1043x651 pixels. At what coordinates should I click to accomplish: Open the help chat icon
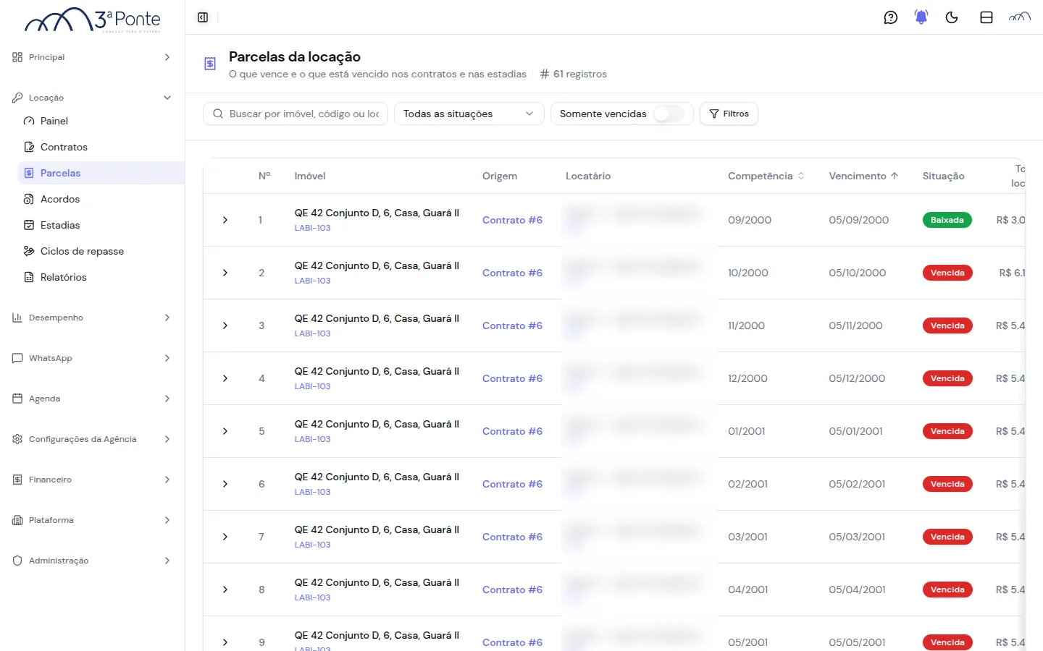(x=891, y=17)
